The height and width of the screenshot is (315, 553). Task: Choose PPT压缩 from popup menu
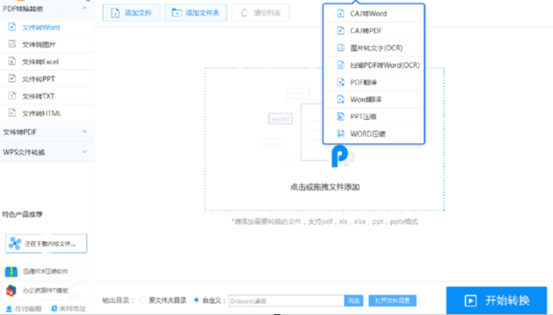374,116
